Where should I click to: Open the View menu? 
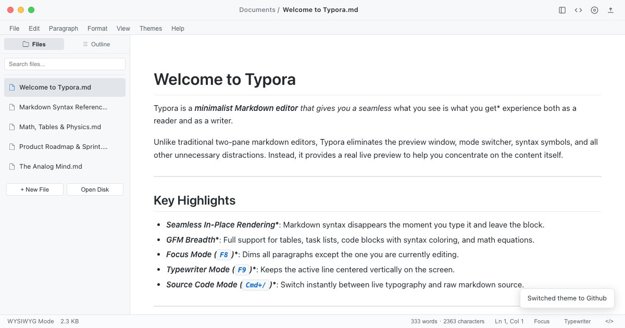(123, 29)
